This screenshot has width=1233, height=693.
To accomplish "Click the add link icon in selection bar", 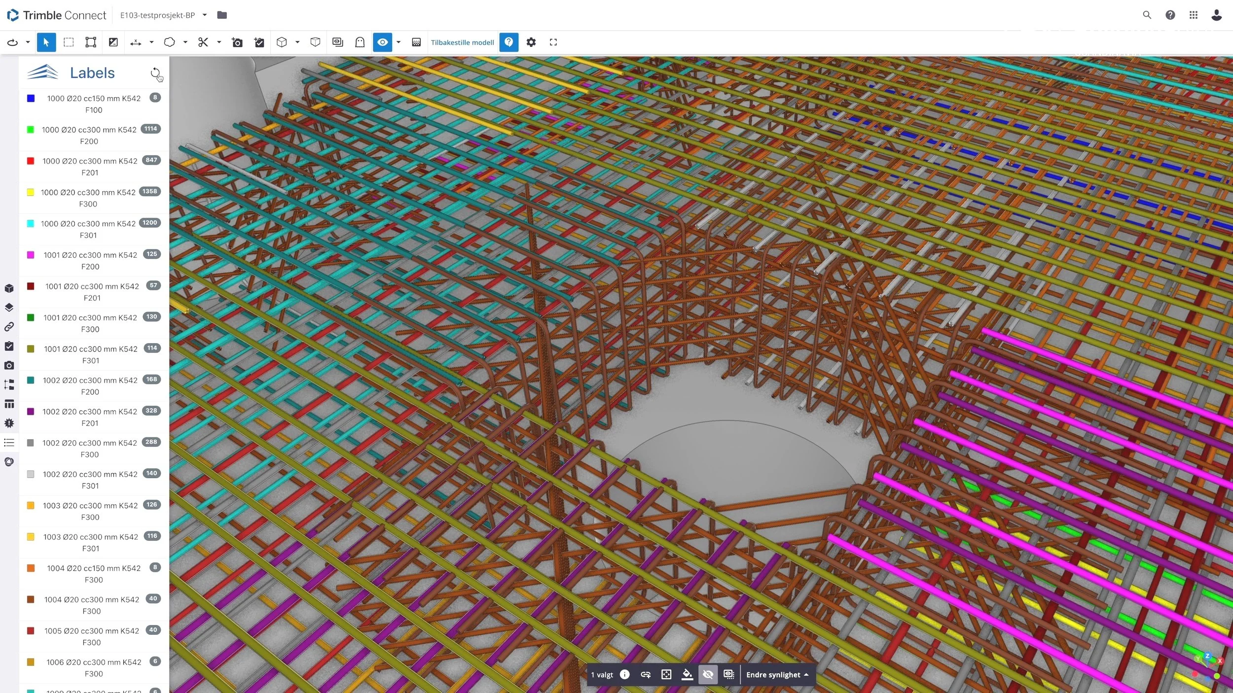I will pyautogui.click(x=646, y=675).
